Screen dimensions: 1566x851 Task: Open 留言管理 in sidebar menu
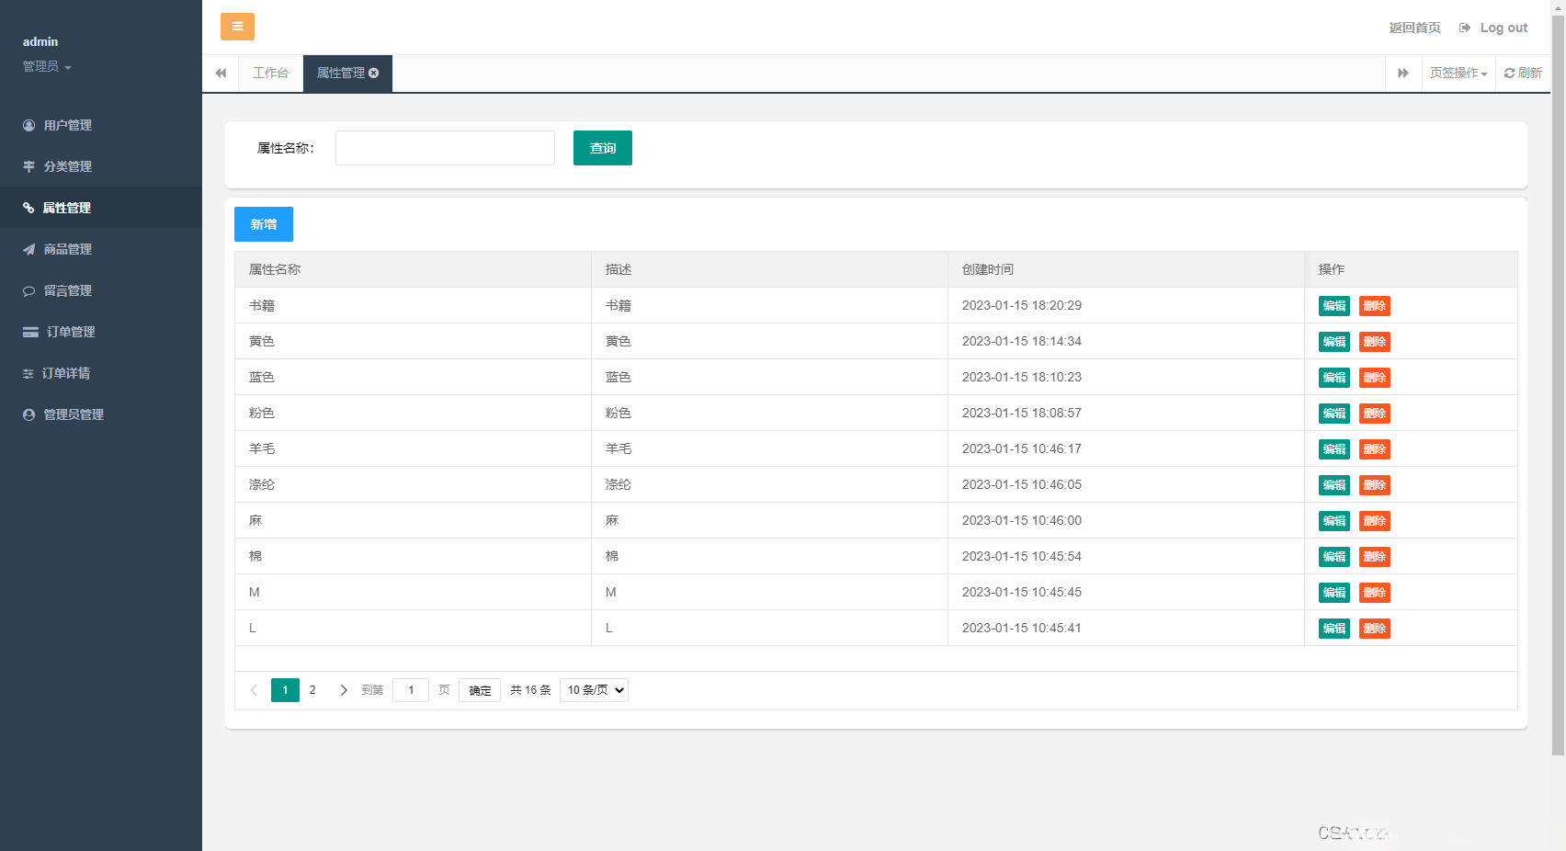coord(101,290)
